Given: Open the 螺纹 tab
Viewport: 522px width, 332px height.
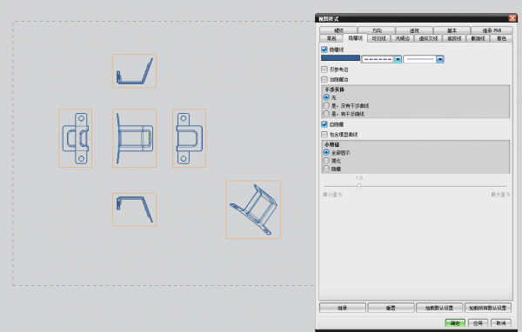Looking at the screenshot, I should 338,30.
